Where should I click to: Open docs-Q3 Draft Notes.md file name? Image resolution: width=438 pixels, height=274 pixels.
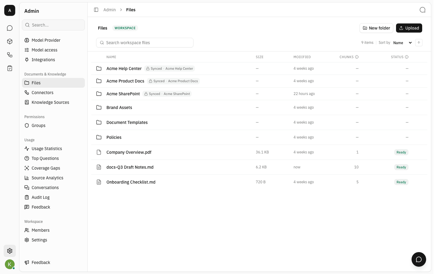(130, 167)
